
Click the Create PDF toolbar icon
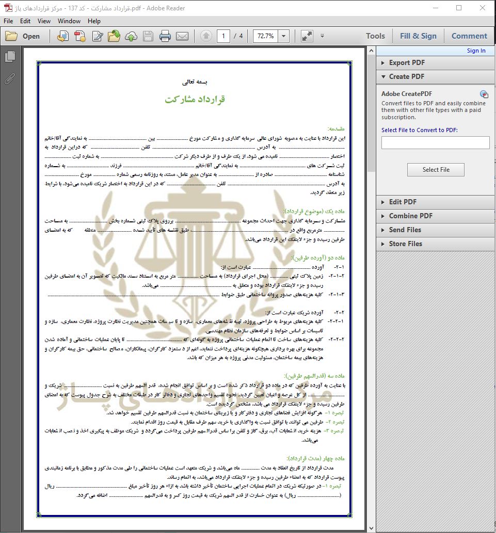point(80,36)
